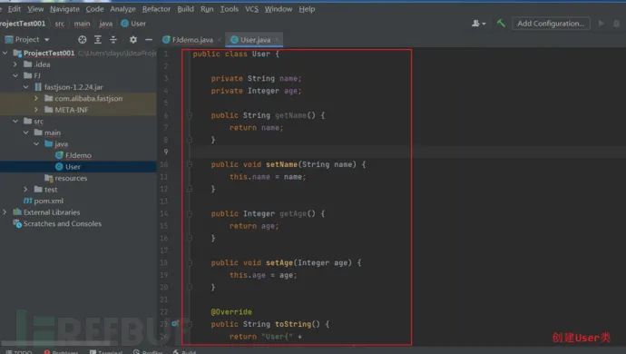The width and height of the screenshot is (626, 354).
Task: Expand the External Libraries node
Action: 5,212
